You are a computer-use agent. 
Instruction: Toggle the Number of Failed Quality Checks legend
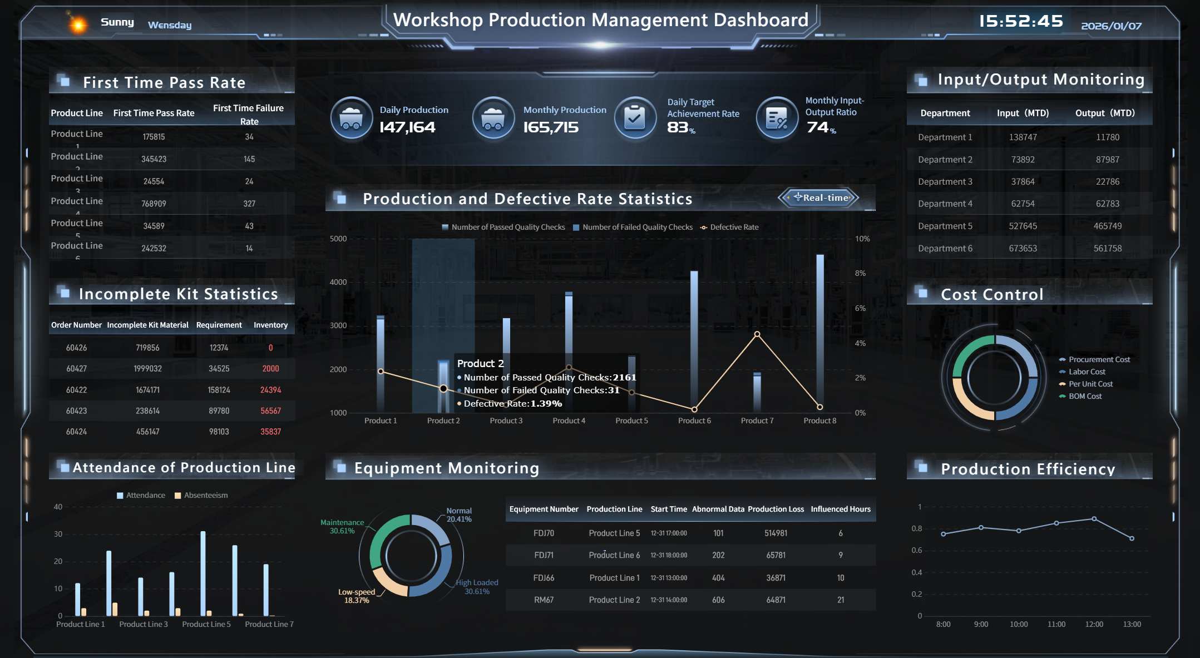tap(634, 227)
